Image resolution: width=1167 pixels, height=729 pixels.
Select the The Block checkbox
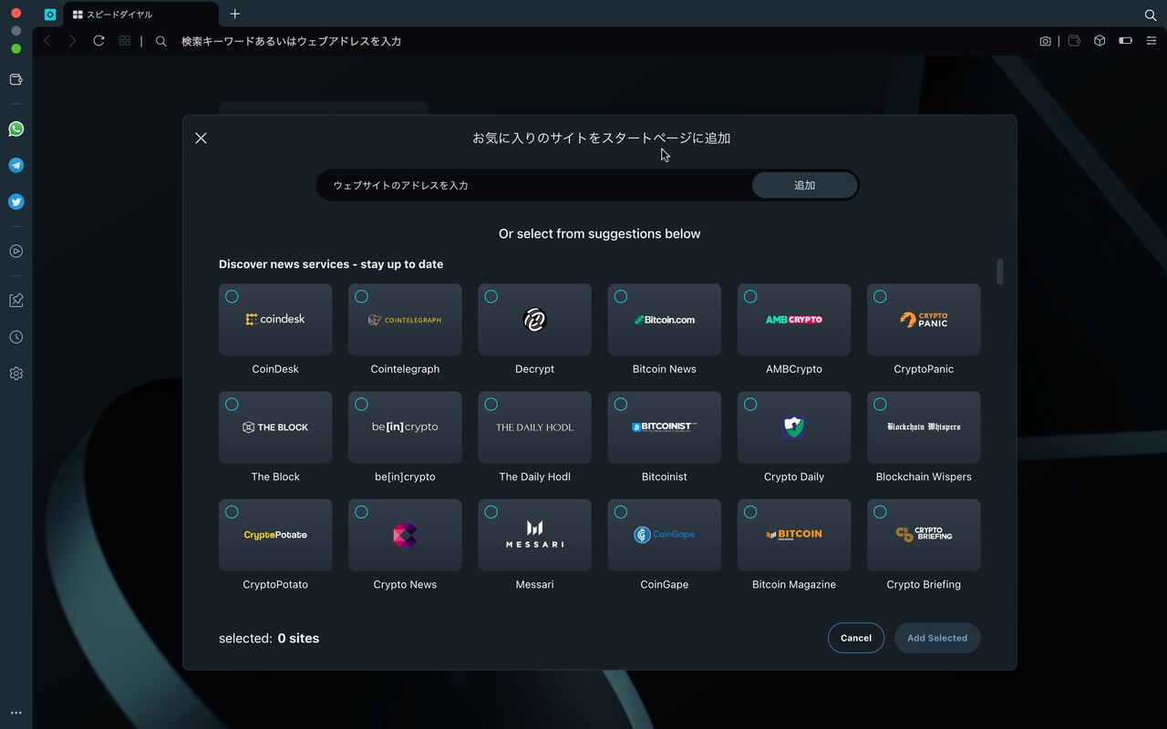coord(232,405)
